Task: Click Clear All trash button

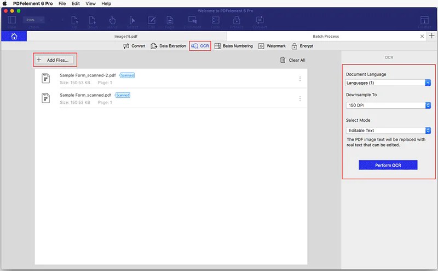Action: point(292,60)
